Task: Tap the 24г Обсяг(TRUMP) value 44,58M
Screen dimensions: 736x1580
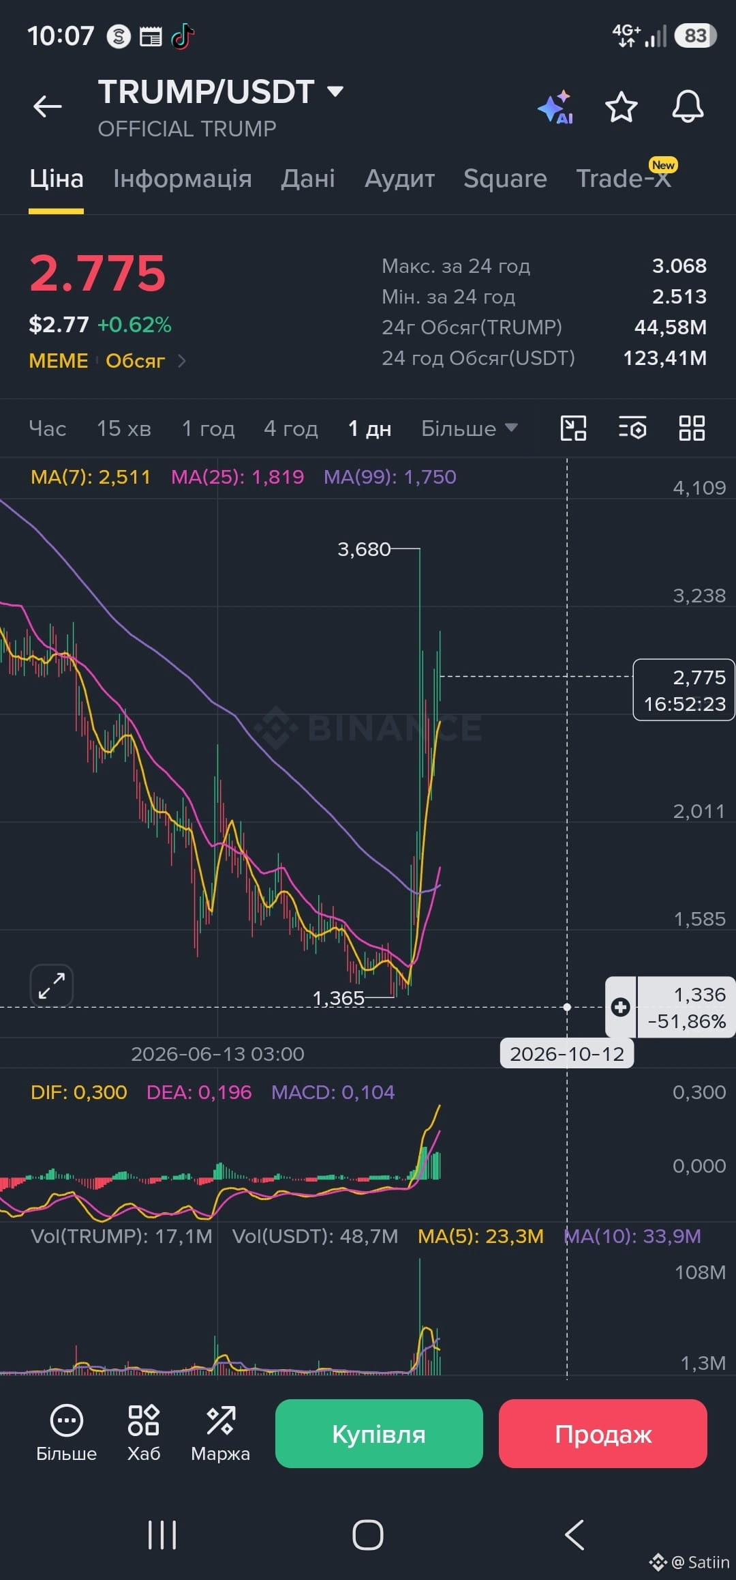Action: pyautogui.click(x=671, y=327)
